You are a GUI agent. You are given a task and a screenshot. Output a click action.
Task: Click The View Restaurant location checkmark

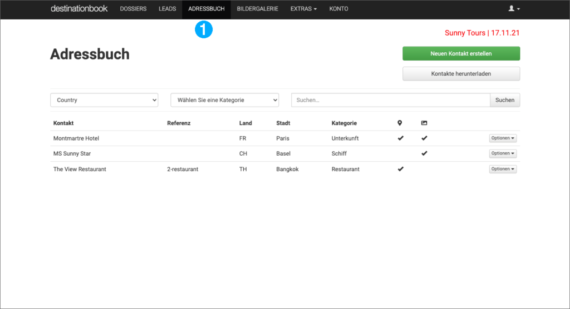tap(400, 169)
